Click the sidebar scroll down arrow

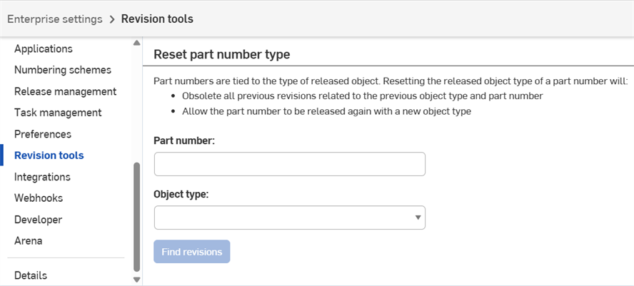pos(136,280)
